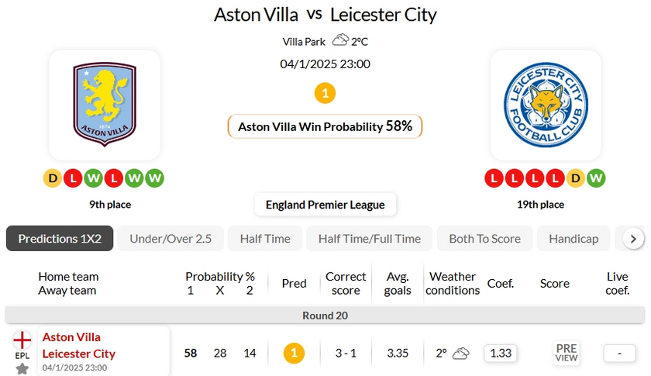651x376 pixels.
Task: Click the PRE VIEW button in Score column
Action: (567, 354)
